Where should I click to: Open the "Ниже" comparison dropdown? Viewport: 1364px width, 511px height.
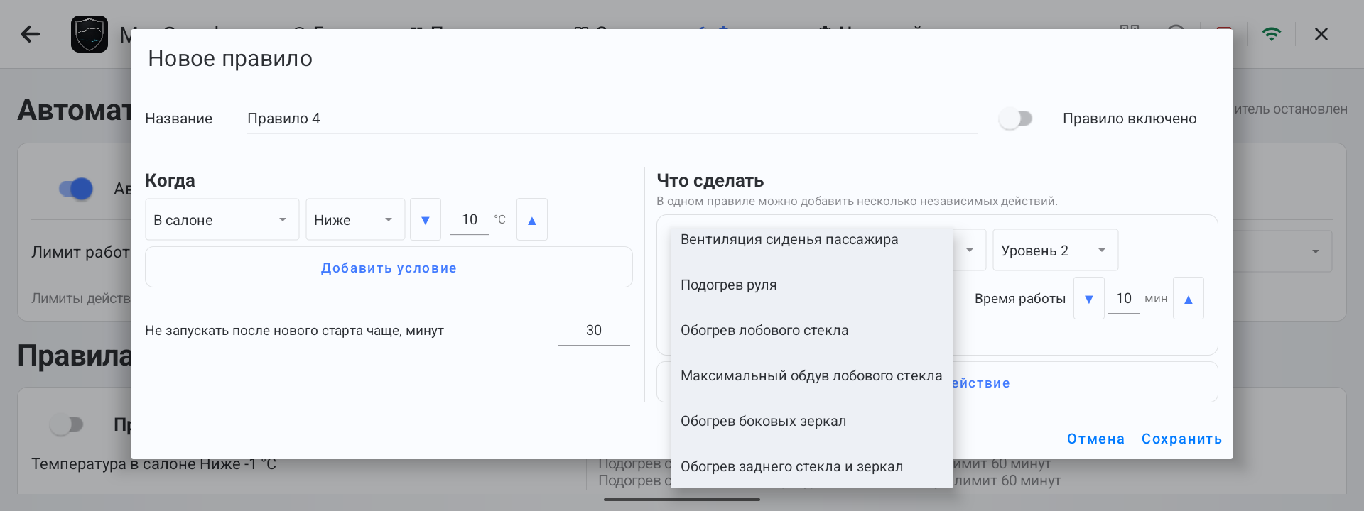click(355, 220)
